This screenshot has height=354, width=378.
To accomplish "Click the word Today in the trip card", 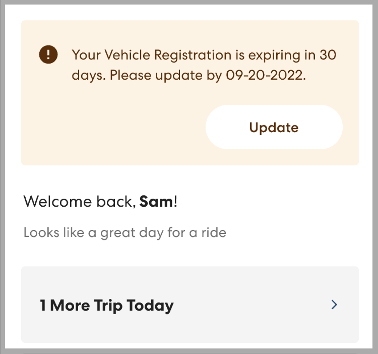I will point(150,306).
